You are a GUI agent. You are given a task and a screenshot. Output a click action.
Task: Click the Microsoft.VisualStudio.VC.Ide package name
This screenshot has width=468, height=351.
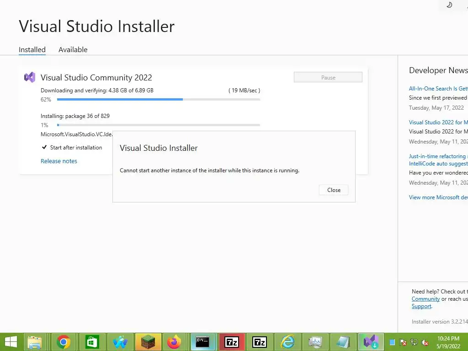(76, 134)
